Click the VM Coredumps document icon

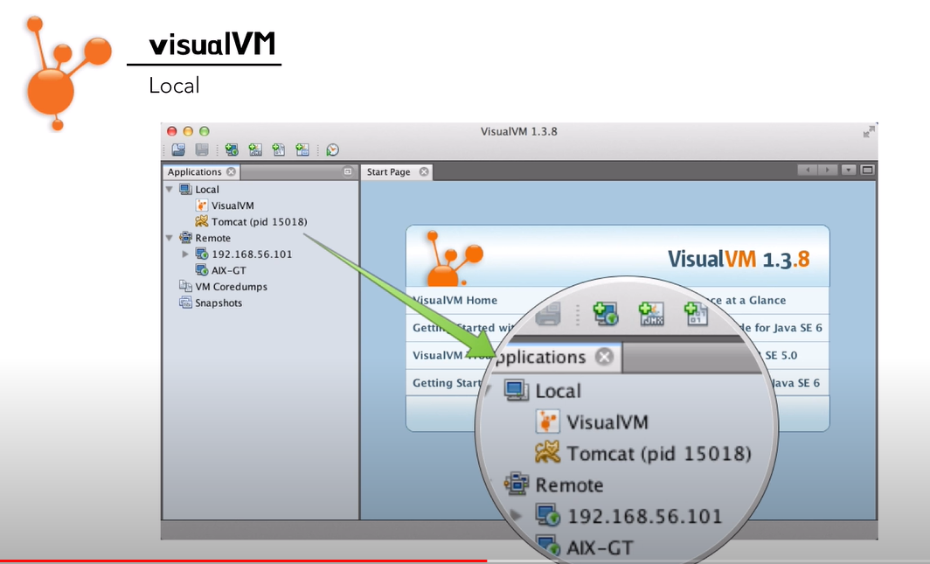185,286
